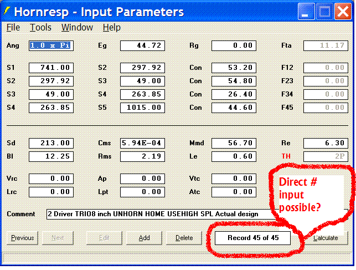This screenshot has width=356, height=270.
Task: Open the Help menu
Action: click(111, 28)
